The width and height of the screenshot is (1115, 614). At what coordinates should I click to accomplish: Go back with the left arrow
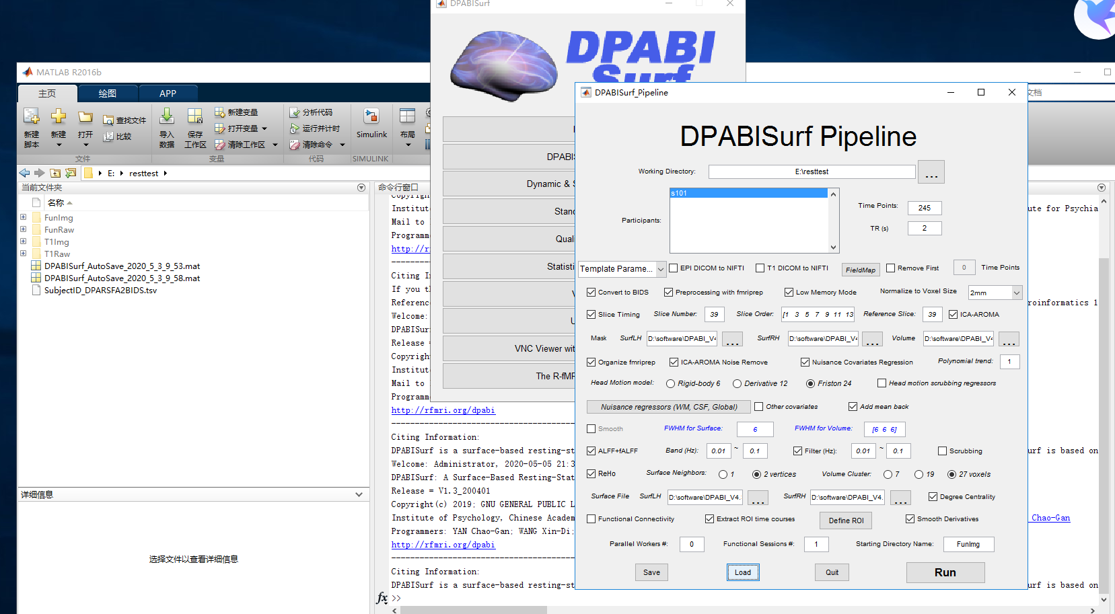tap(25, 173)
